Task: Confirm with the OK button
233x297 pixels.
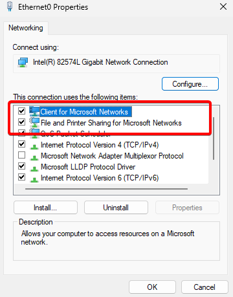Action: 152,287
